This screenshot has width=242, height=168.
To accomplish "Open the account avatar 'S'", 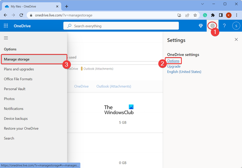I will [236, 26].
